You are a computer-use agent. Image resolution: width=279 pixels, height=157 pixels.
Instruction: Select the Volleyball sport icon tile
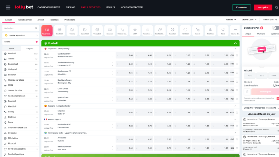point(97,31)
